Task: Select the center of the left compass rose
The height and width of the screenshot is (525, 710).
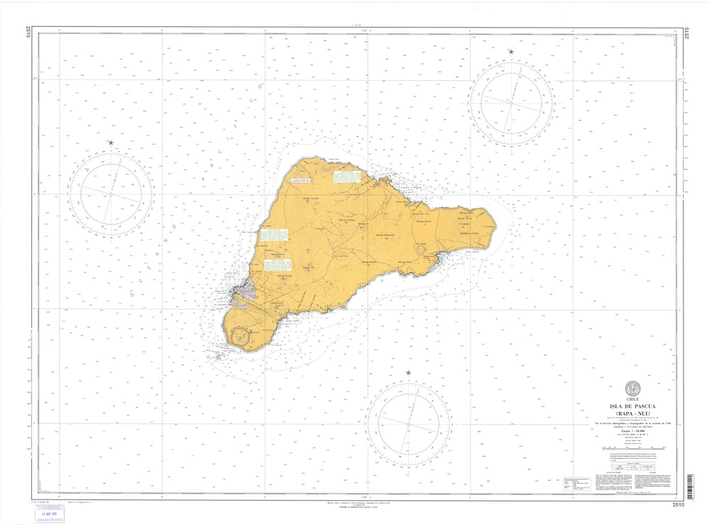Action: (x=111, y=194)
